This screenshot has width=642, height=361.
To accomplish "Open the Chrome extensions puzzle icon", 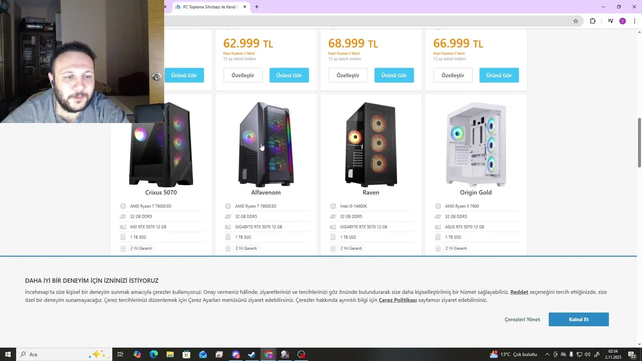I will tap(592, 21).
